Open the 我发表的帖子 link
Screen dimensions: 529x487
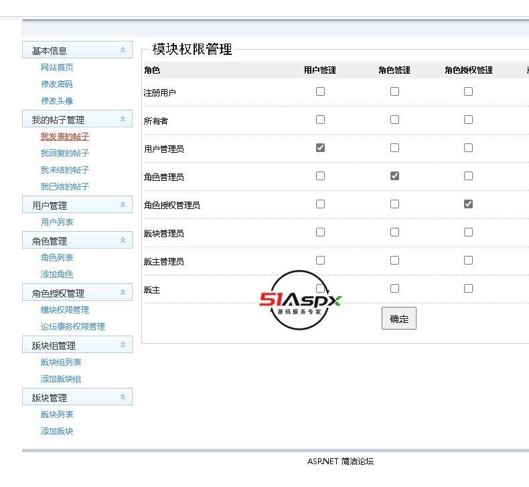(64, 136)
